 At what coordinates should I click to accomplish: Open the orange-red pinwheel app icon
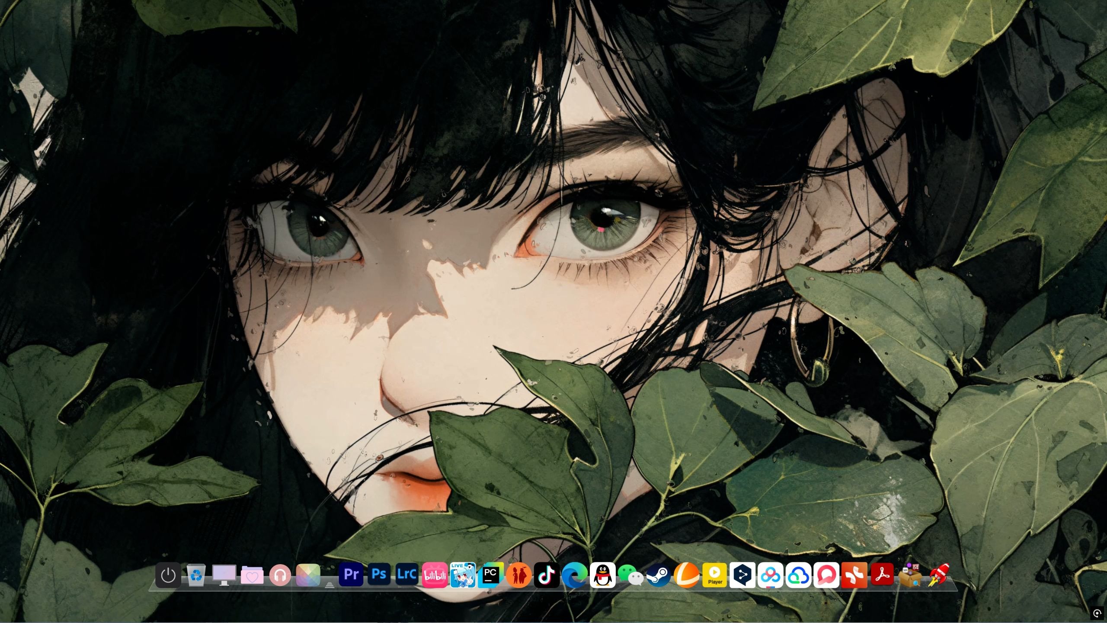coord(854,575)
